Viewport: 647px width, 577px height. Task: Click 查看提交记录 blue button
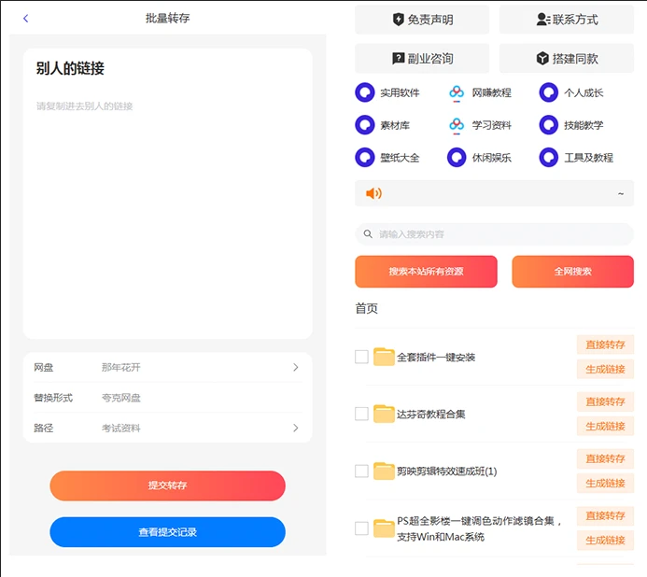click(x=167, y=532)
